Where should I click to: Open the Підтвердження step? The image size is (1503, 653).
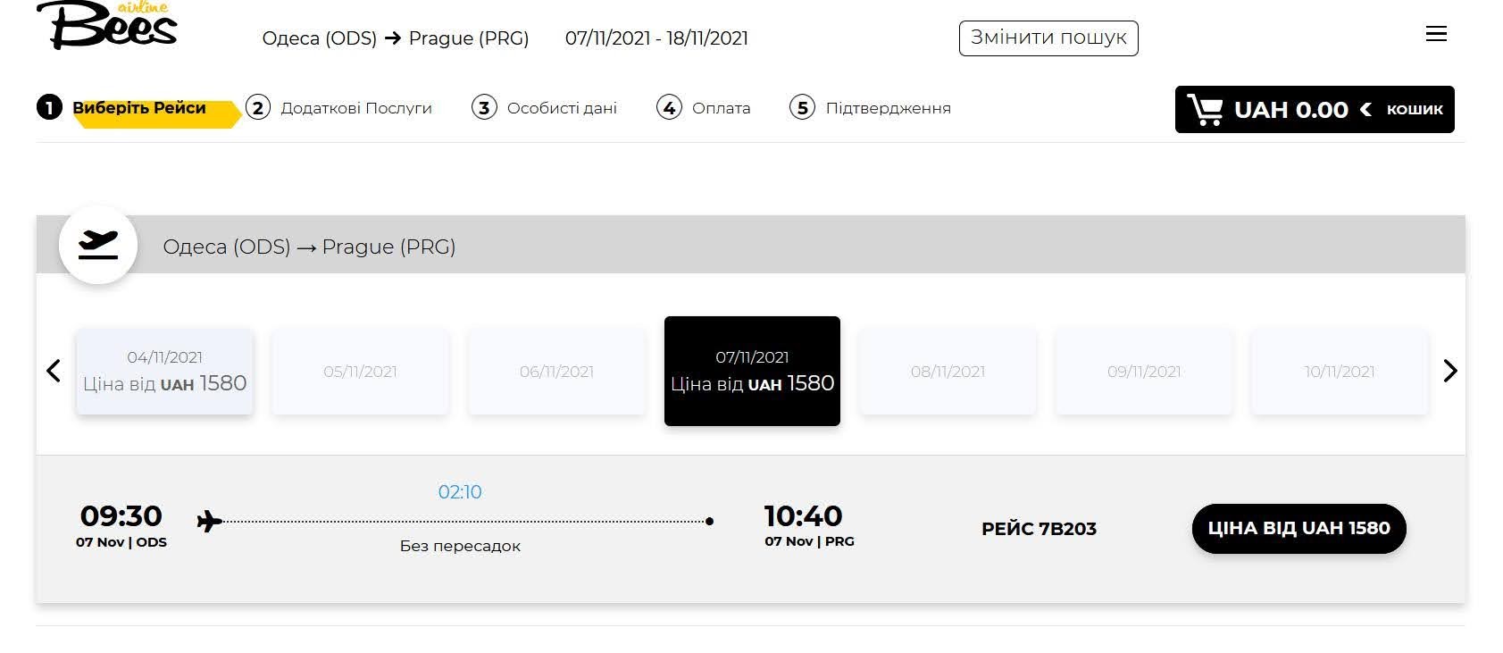point(871,108)
